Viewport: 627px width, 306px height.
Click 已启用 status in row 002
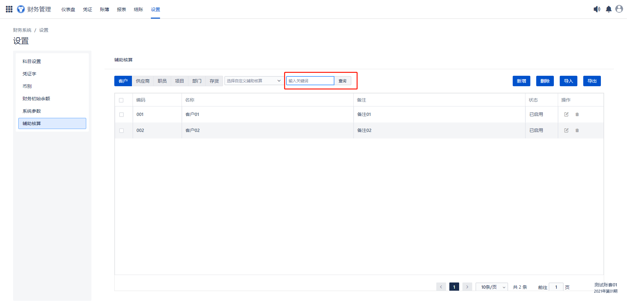[x=536, y=130]
